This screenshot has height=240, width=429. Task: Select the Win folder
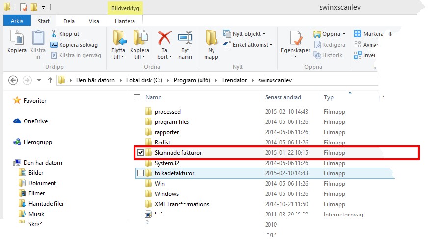click(160, 184)
